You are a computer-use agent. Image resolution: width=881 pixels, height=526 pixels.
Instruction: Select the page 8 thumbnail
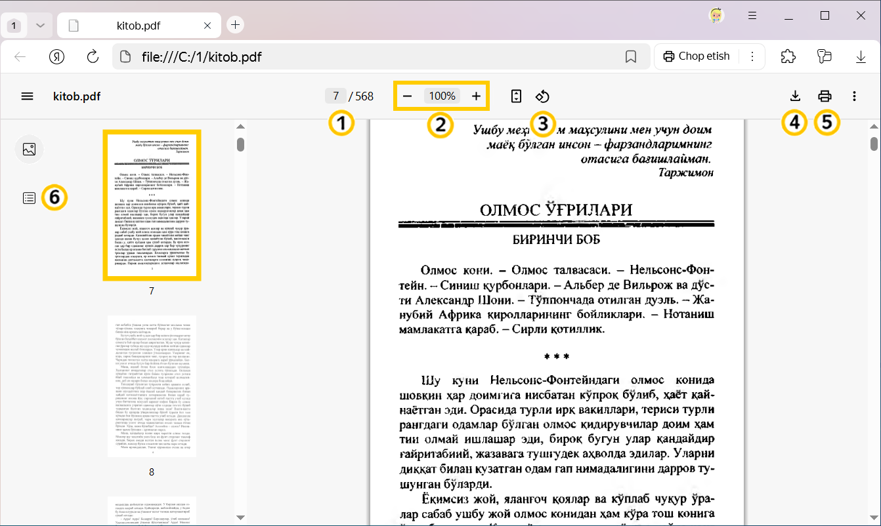click(x=152, y=386)
